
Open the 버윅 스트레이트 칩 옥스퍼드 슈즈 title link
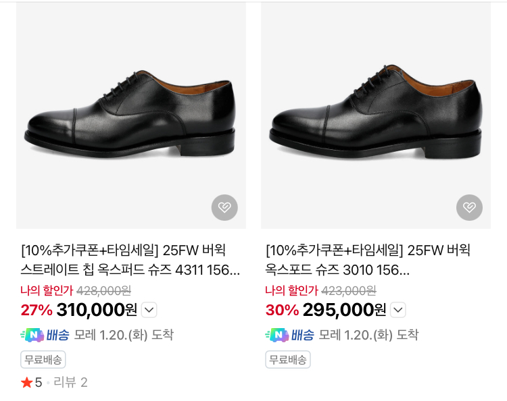coord(130,261)
